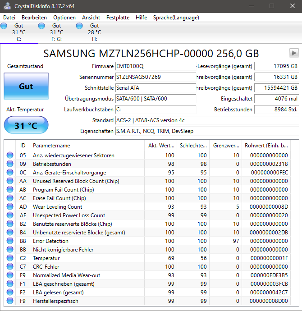
Task: Open the Festplatte menu
Action: pyautogui.click(x=118, y=18)
